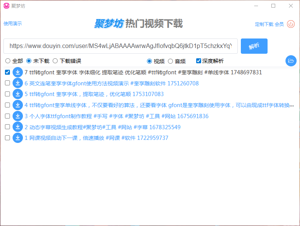Click the download icon for video 3

click(18, 116)
